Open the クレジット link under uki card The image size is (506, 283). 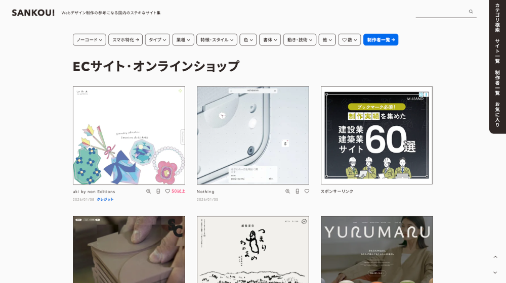tap(105, 200)
